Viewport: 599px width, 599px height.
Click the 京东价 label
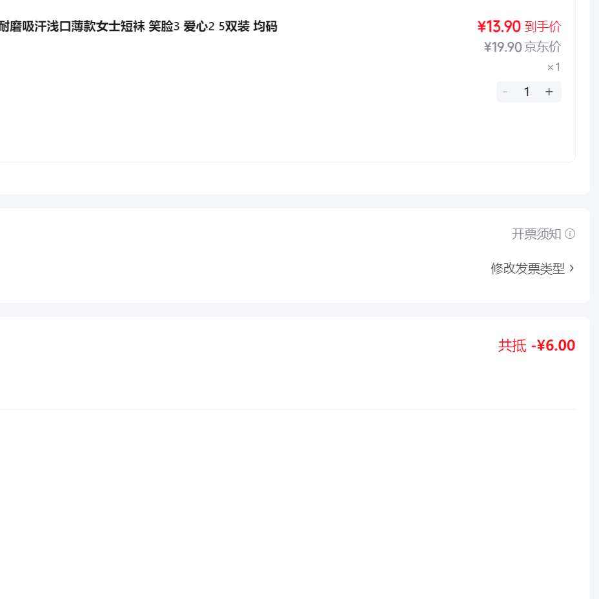[x=543, y=46]
